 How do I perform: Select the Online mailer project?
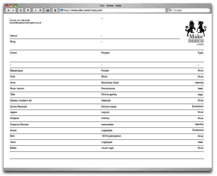pyautogui.click(x=109, y=107)
